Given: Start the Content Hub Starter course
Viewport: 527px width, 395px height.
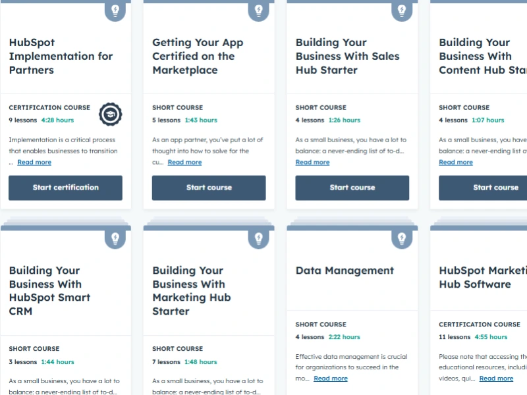Looking at the screenshot, I should (x=483, y=188).
